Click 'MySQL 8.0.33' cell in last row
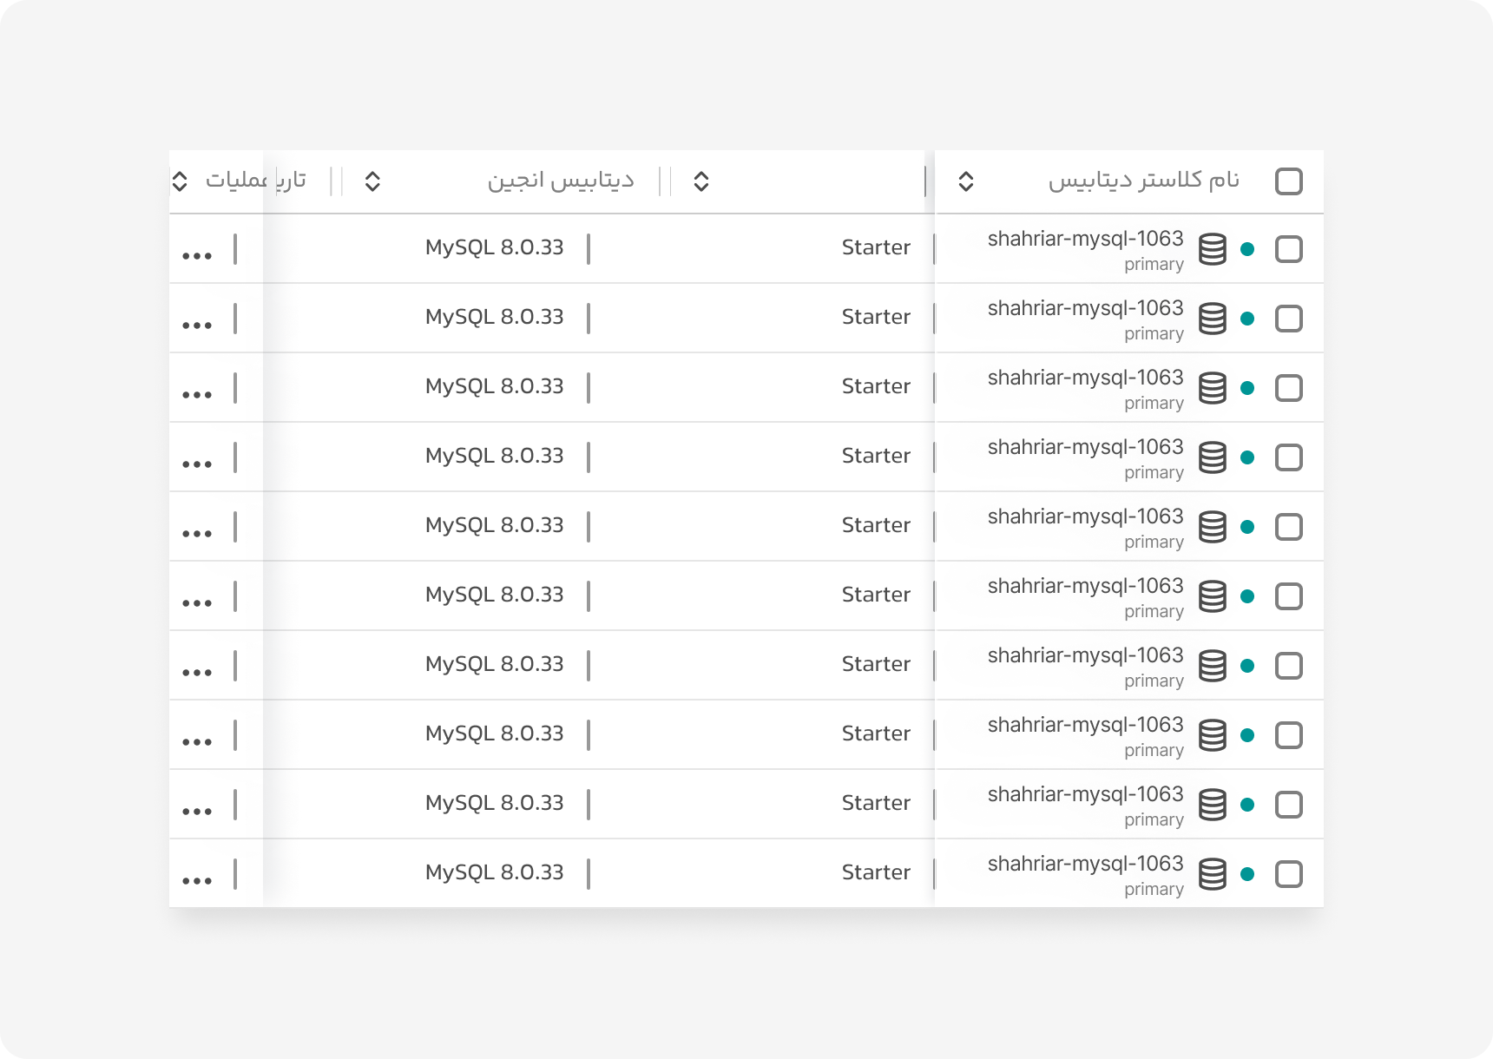Viewport: 1493px width, 1059px height. pos(494,872)
